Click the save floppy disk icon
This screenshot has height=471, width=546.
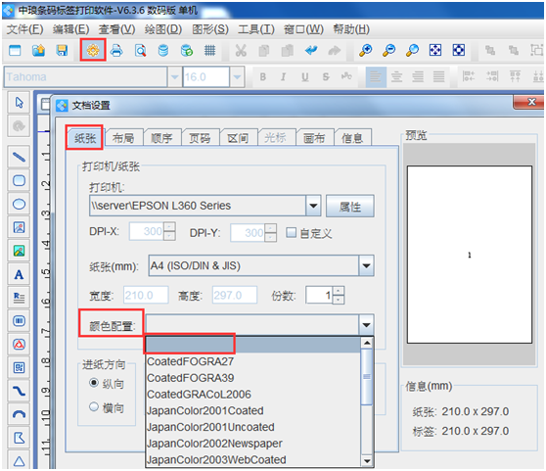tap(62, 51)
